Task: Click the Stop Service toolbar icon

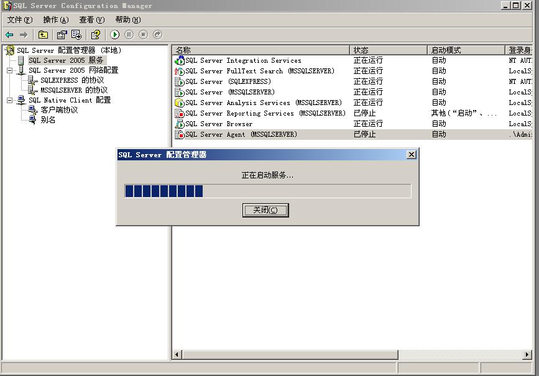Action: 143,35
